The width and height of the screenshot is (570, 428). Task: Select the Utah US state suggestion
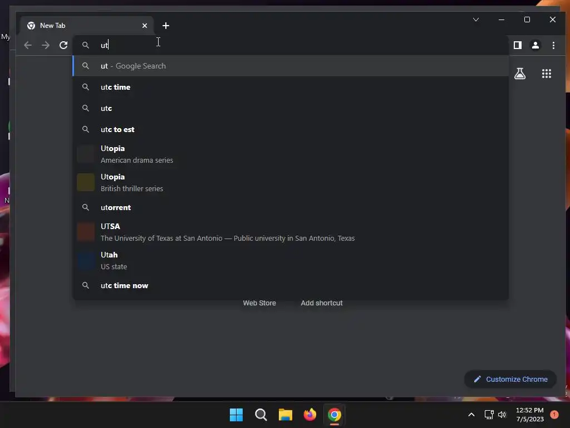(291, 260)
